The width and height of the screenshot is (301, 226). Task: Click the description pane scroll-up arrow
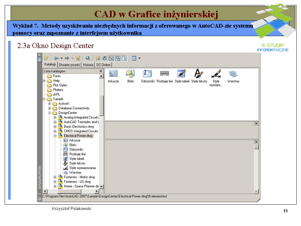click(256, 147)
